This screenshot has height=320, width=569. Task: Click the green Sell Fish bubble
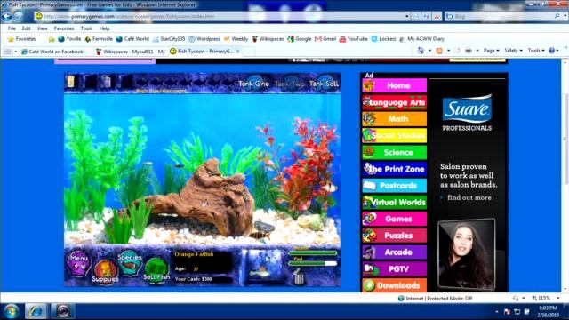(x=156, y=271)
